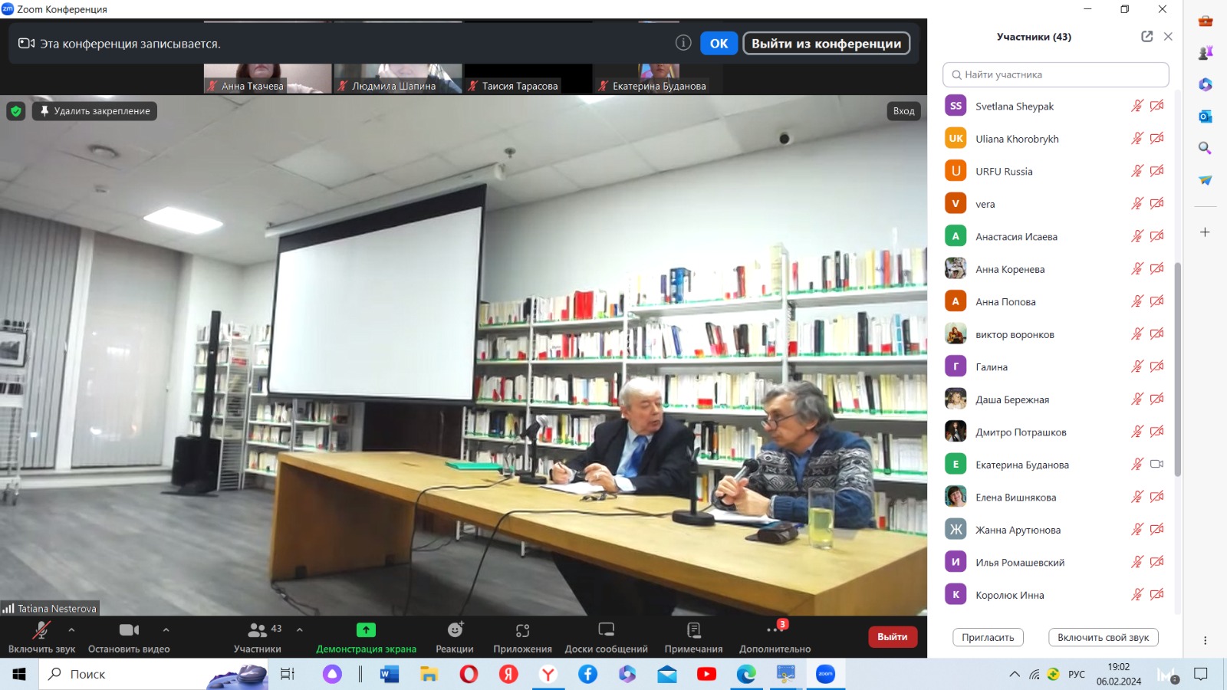
Task: Open Примечания notes
Action: 693,637
